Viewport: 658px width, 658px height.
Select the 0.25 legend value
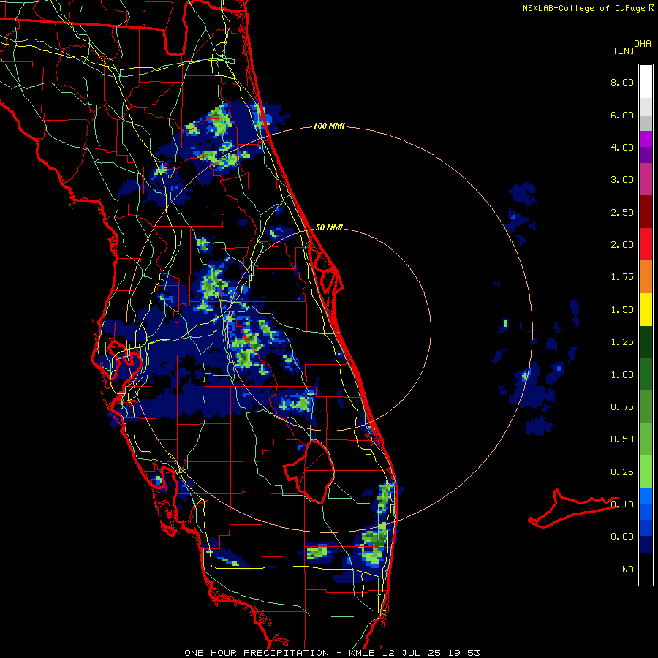[622, 472]
